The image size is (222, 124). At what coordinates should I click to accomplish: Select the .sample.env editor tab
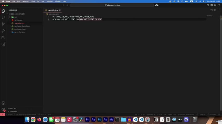[53, 10]
